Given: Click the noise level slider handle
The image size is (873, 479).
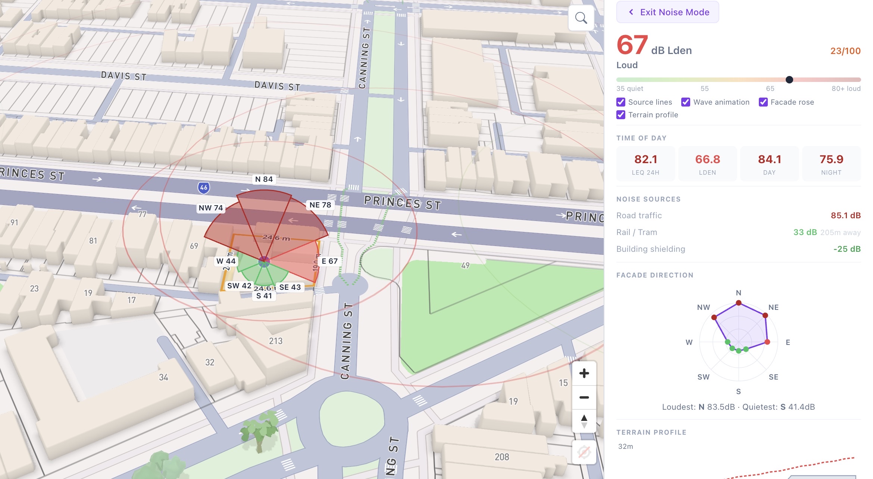Looking at the screenshot, I should pyautogui.click(x=789, y=80).
